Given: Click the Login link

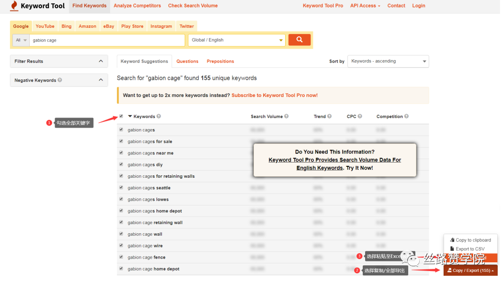Looking at the screenshot, I should click(419, 6).
